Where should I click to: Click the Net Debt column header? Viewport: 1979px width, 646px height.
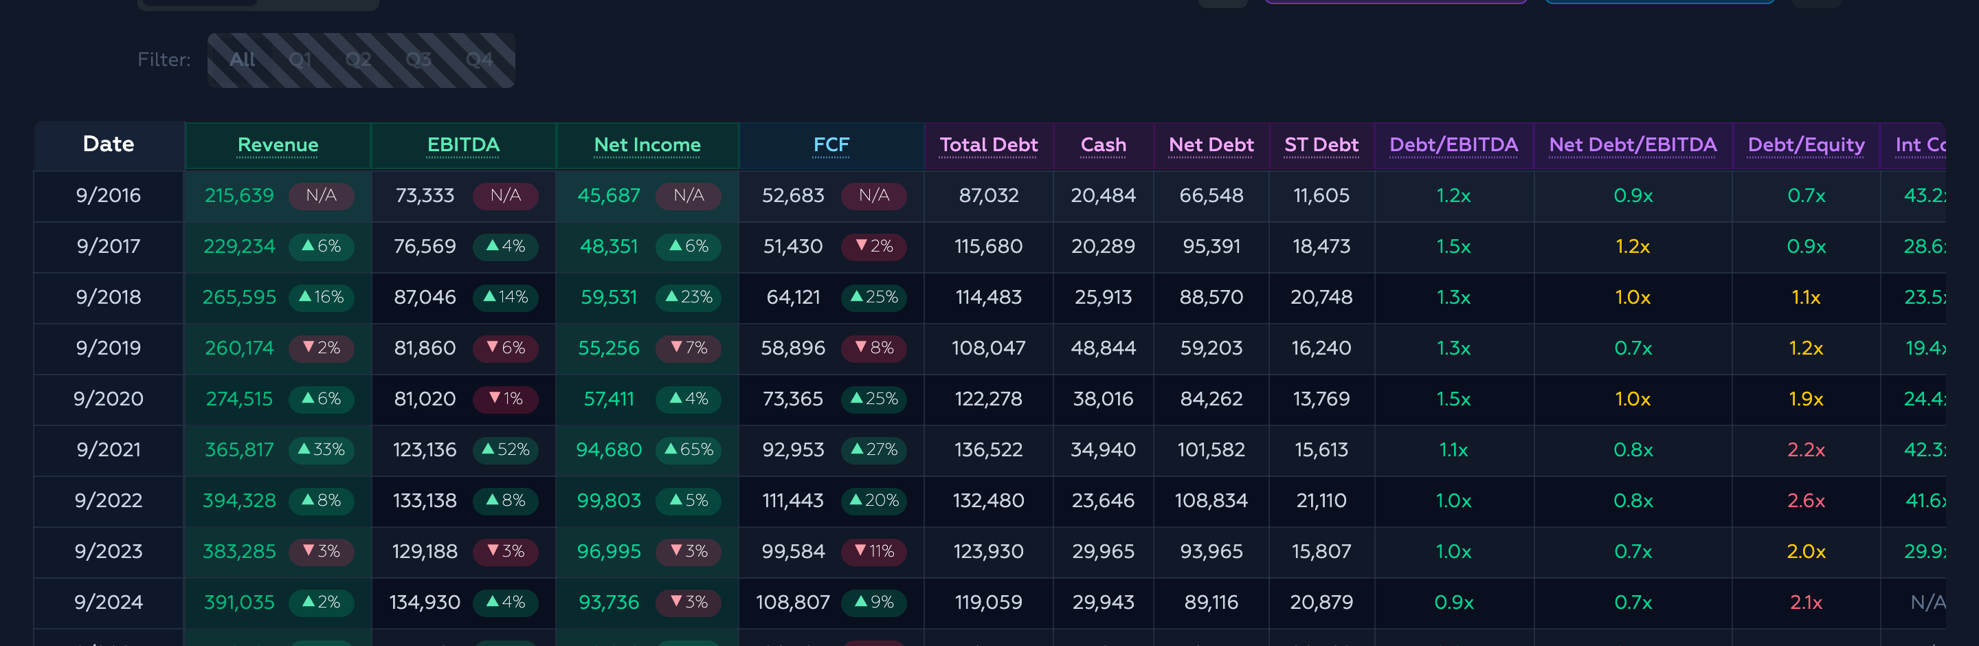[1211, 145]
